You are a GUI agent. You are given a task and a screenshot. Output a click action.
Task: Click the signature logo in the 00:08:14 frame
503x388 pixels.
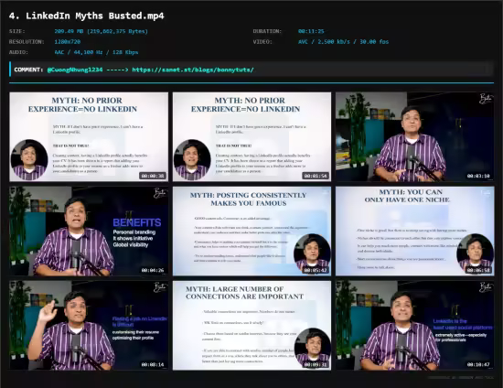coord(159,287)
